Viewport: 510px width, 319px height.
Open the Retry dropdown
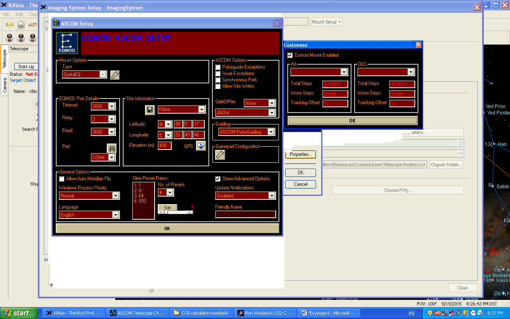pyautogui.click(x=112, y=119)
